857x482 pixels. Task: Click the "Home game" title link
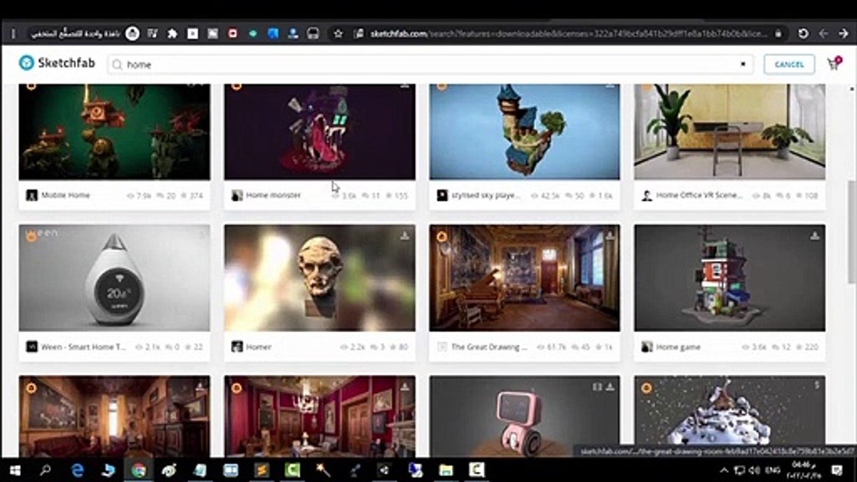(x=678, y=347)
